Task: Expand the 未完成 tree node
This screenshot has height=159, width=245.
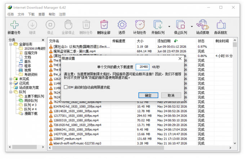Action: click(x=10, y=79)
